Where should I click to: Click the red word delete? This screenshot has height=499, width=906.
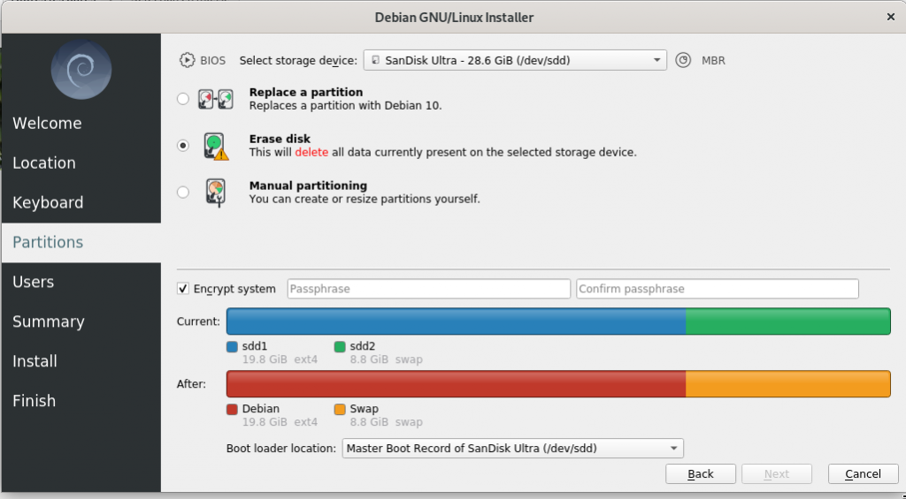pos(311,152)
